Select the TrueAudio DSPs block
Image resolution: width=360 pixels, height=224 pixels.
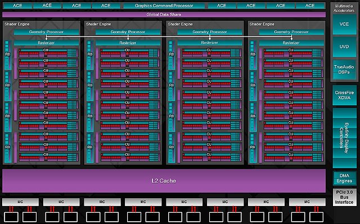344,70
